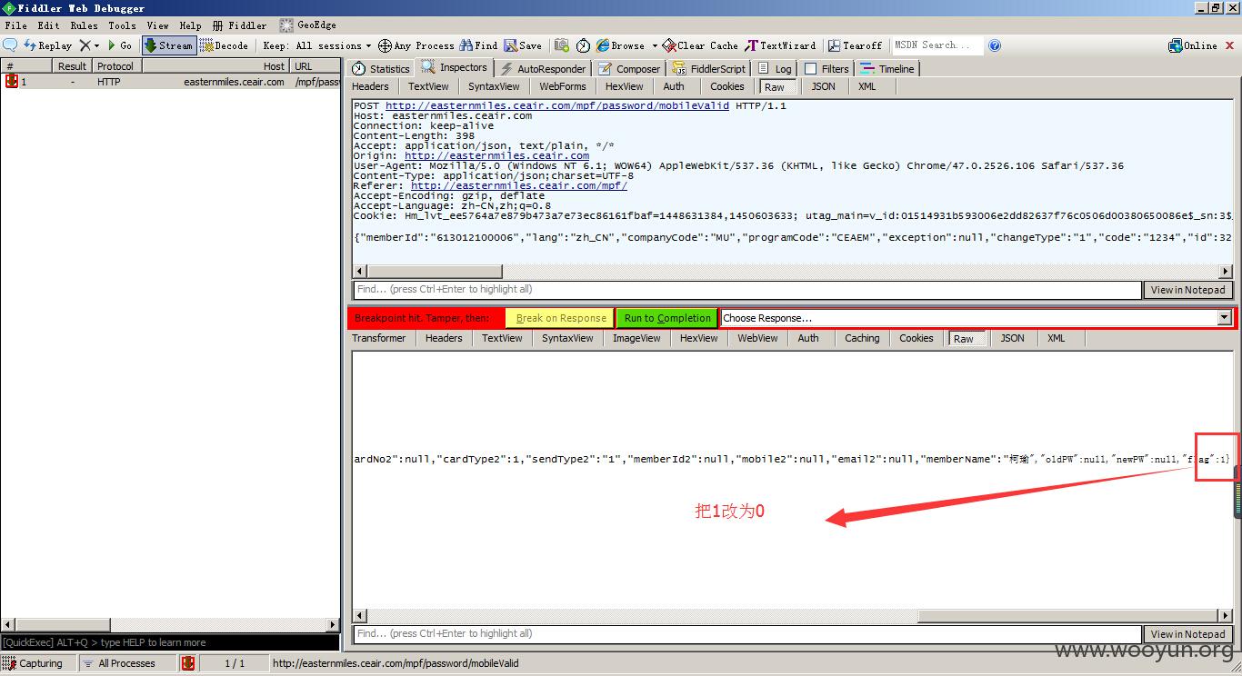Click response View in Notepad button
Viewport: 1242px width, 676px height.
[1187, 634]
